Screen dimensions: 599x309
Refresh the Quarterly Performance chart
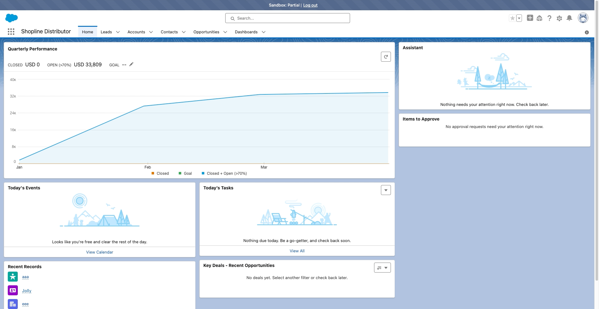(x=386, y=57)
